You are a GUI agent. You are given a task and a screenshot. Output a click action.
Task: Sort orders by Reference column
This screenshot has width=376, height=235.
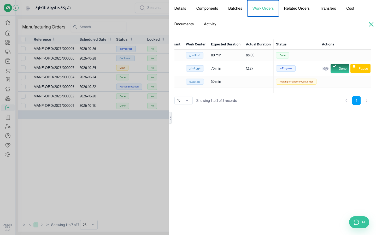54,39
